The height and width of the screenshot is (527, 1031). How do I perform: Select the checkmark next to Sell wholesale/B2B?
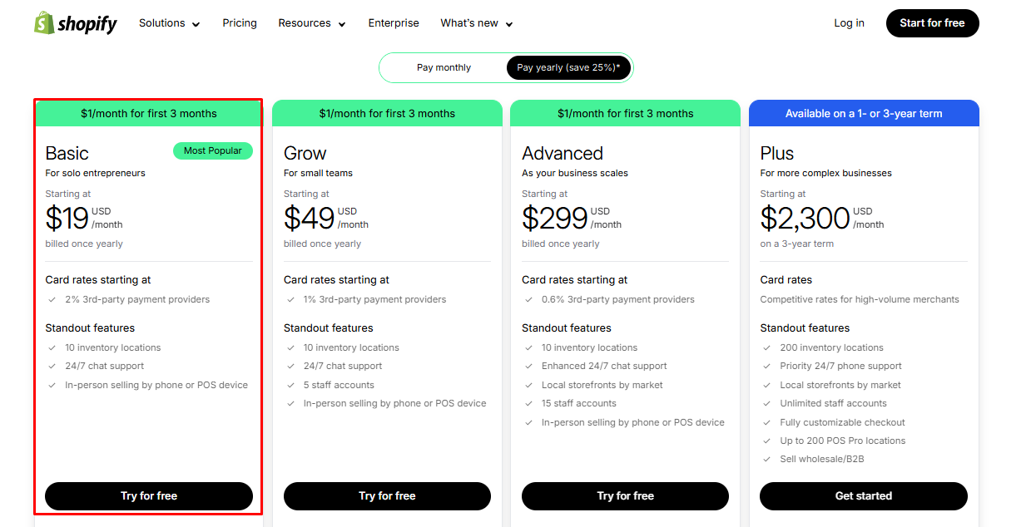(767, 459)
